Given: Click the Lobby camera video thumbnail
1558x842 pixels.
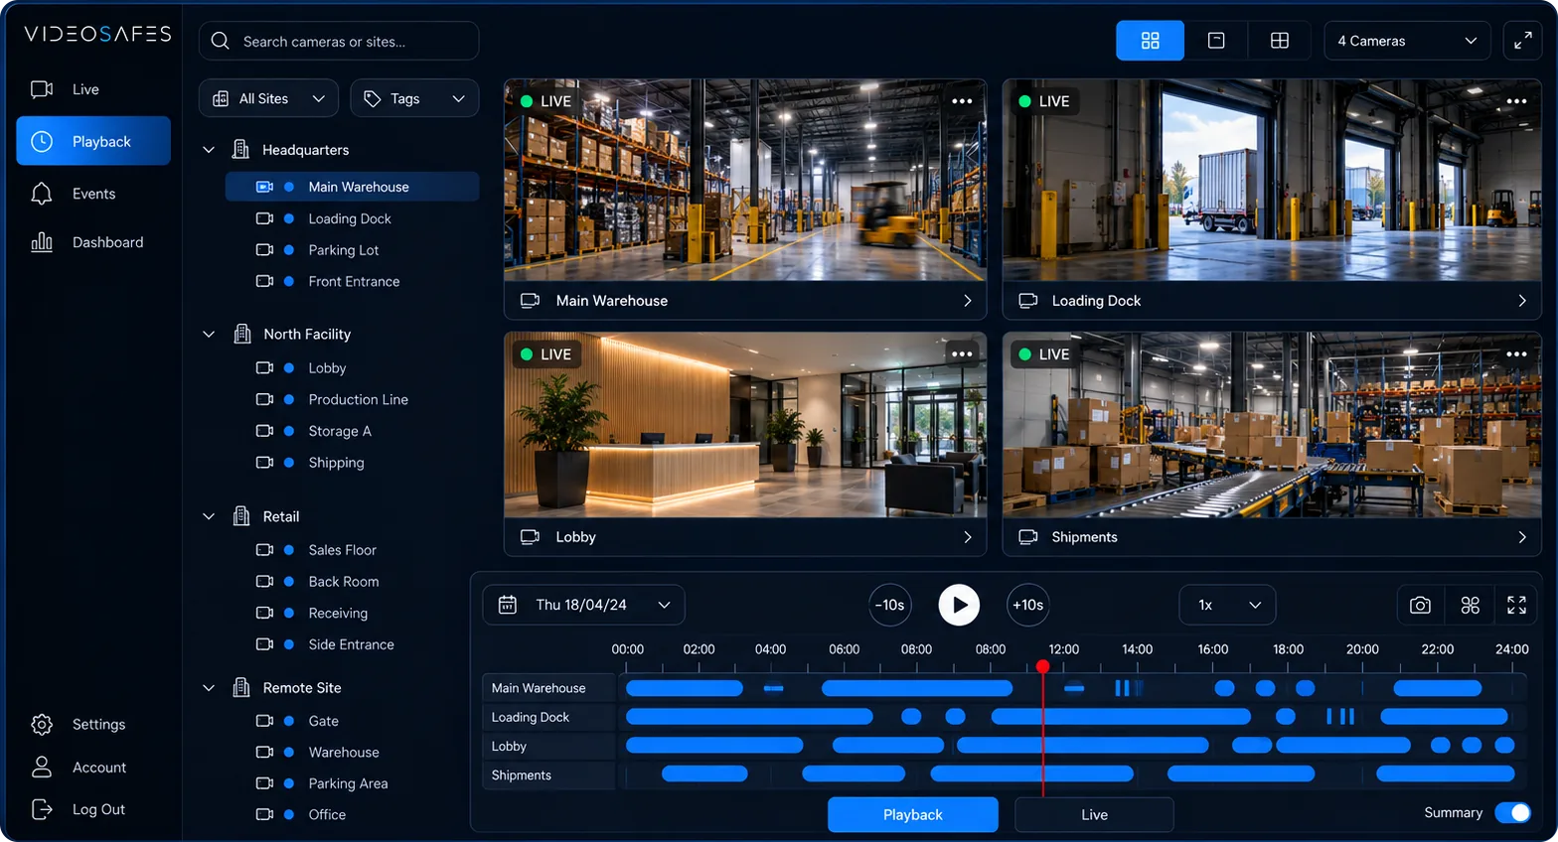Looking at the screenshot, I should click(745, 424).
